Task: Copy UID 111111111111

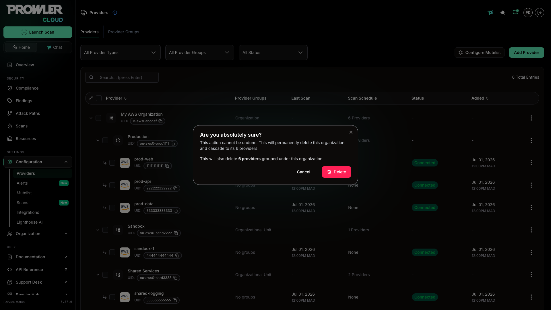Action: (x=167, y=166)
